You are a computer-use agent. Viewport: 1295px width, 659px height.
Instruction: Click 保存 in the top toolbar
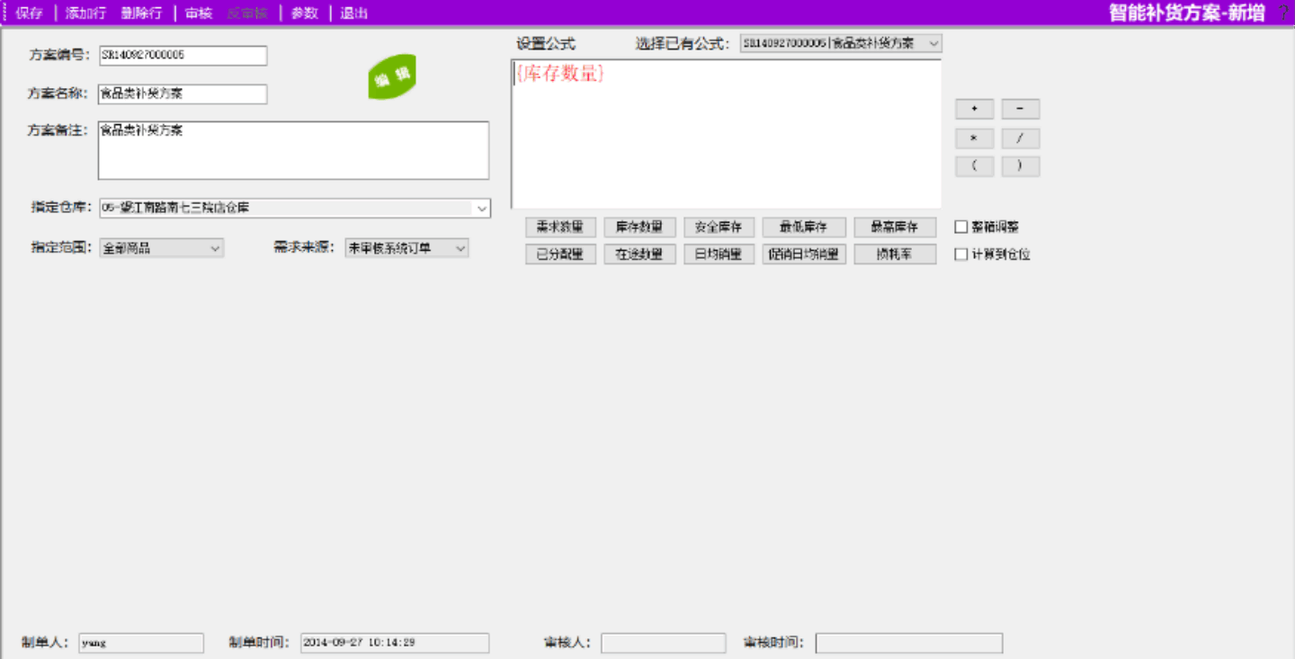coord(29,13)
